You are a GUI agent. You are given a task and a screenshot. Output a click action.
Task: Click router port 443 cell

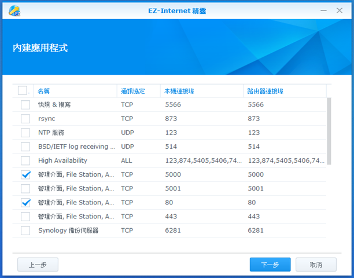[x=254, y=217]
